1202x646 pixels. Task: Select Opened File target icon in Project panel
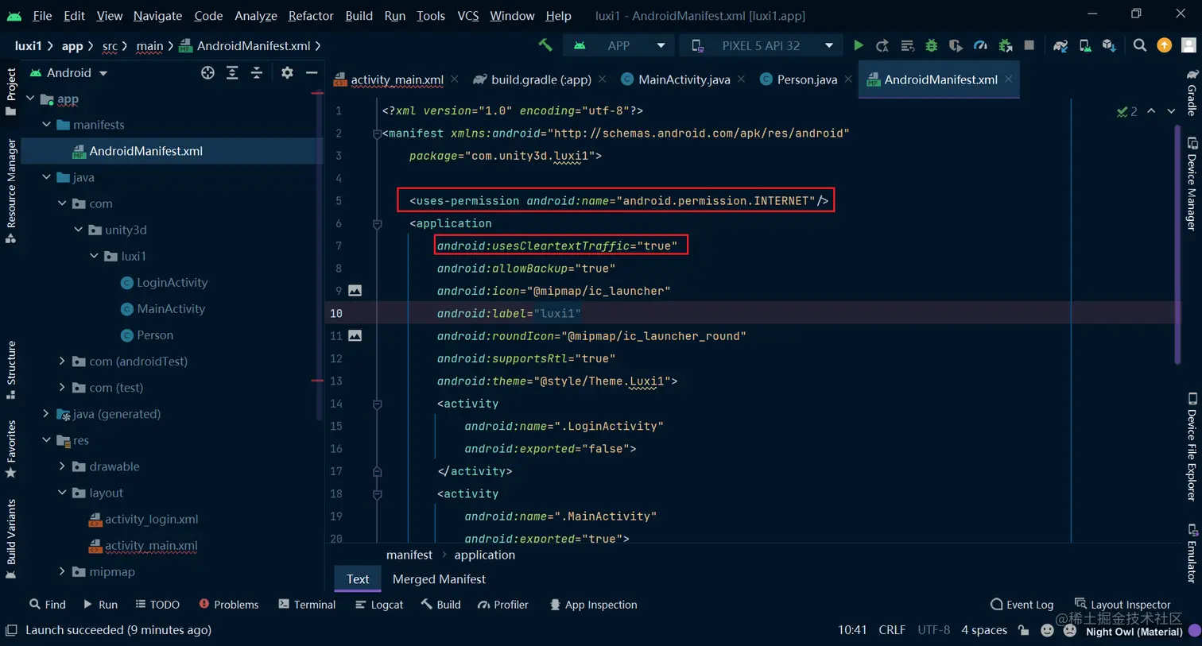207,72
